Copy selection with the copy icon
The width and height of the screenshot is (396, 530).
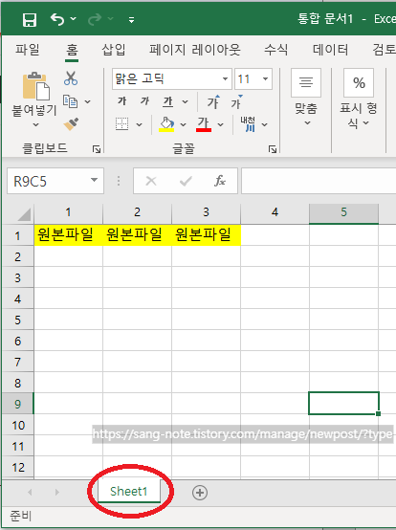[70, 101]
